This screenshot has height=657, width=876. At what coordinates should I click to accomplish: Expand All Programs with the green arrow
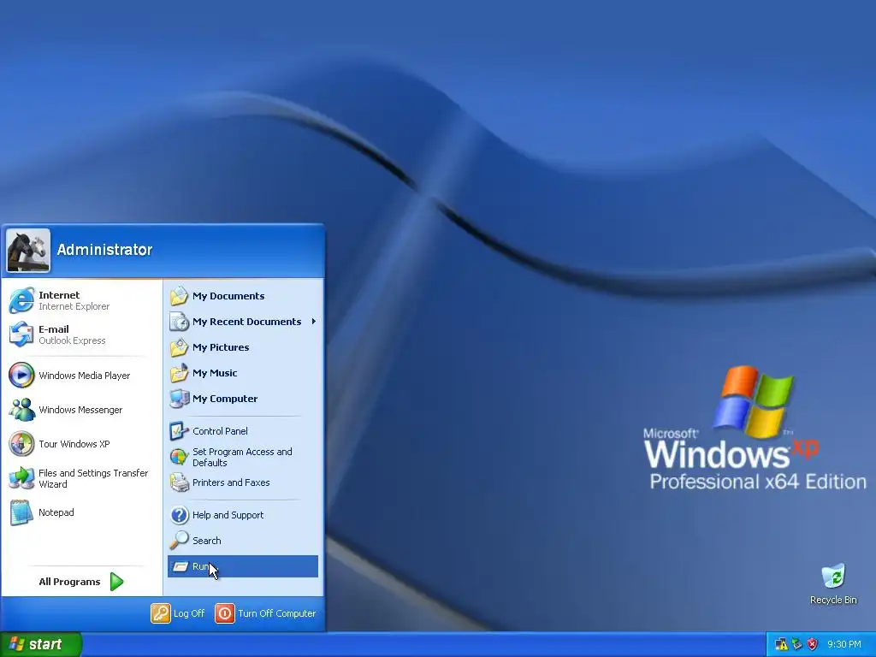point(116,582)
